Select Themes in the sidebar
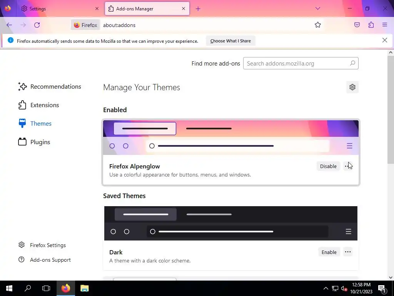 (x=35, y=124)
